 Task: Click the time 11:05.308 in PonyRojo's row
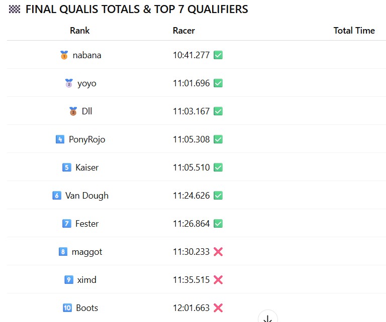(x=191, y=139)
